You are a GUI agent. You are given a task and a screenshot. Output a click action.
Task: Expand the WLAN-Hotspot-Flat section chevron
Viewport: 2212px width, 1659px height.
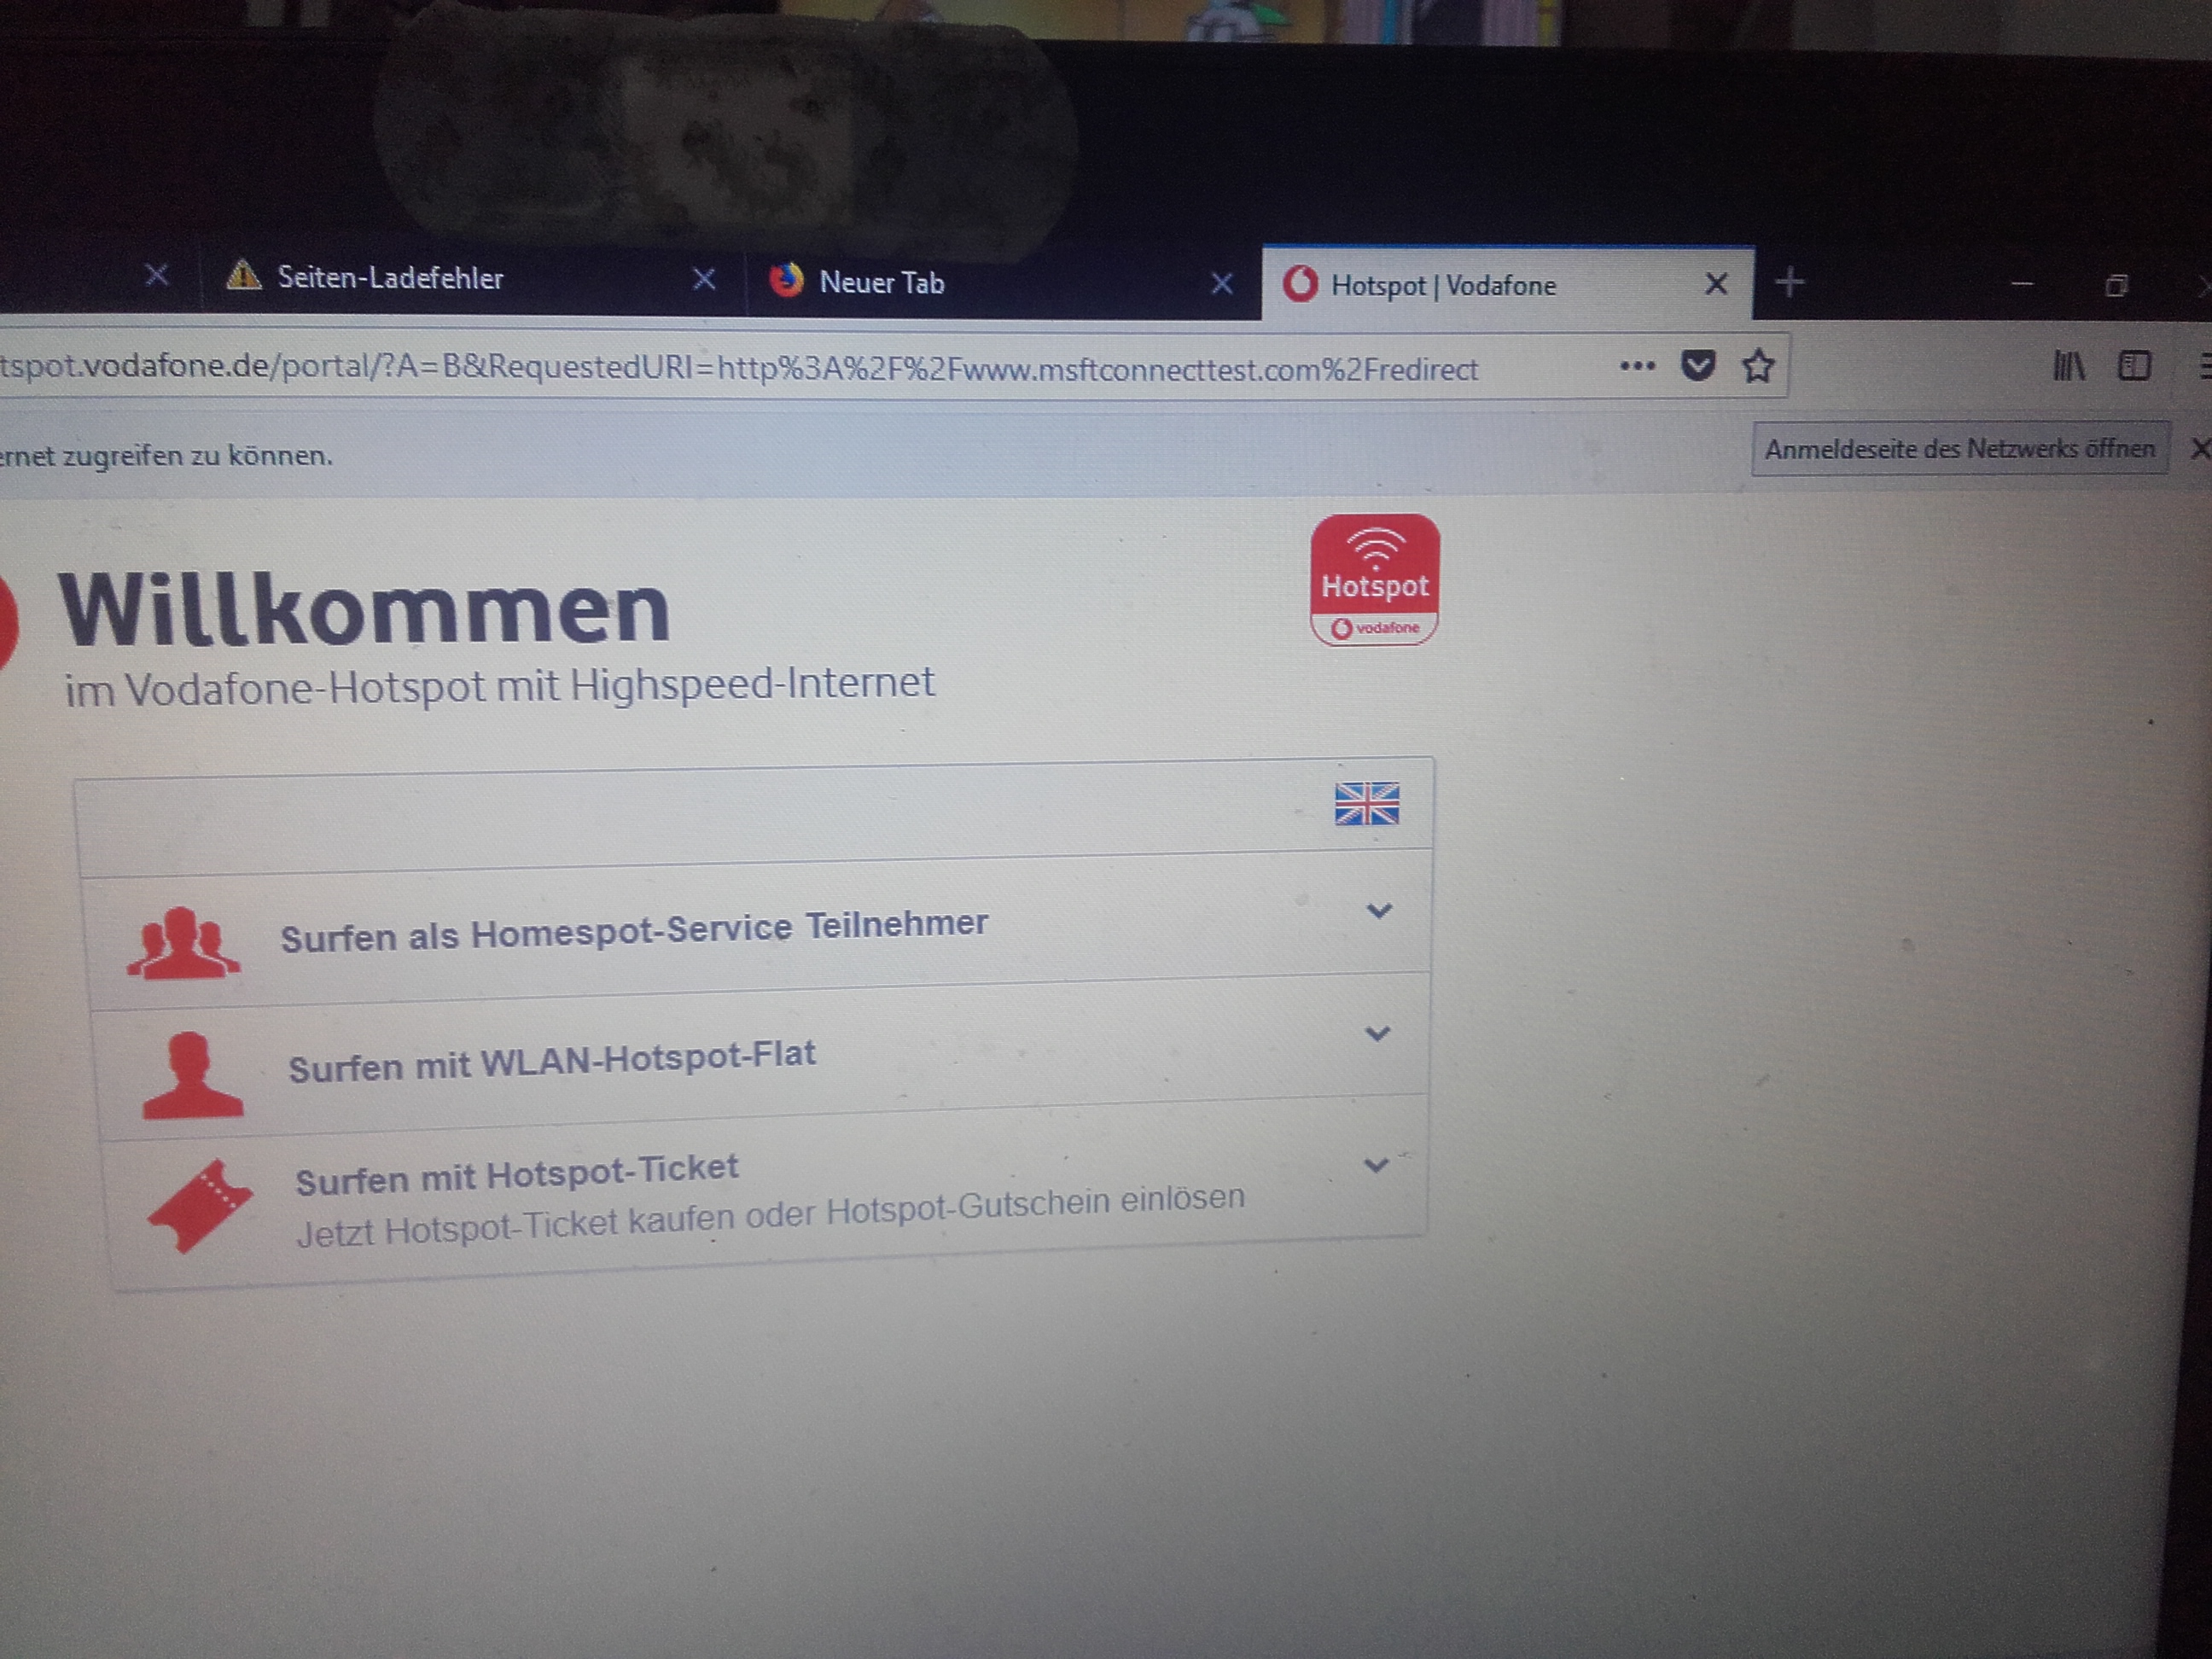point(1377,1033)
